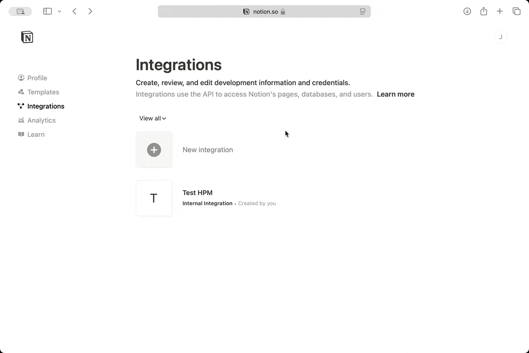Click the Notion logo in the top left
The image size is (529, 353).
pos(27,37)
